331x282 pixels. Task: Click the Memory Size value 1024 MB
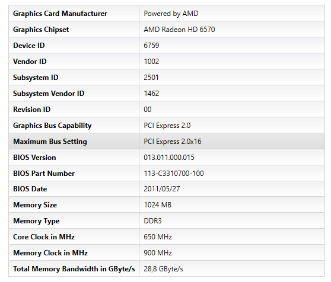point(158,205)
